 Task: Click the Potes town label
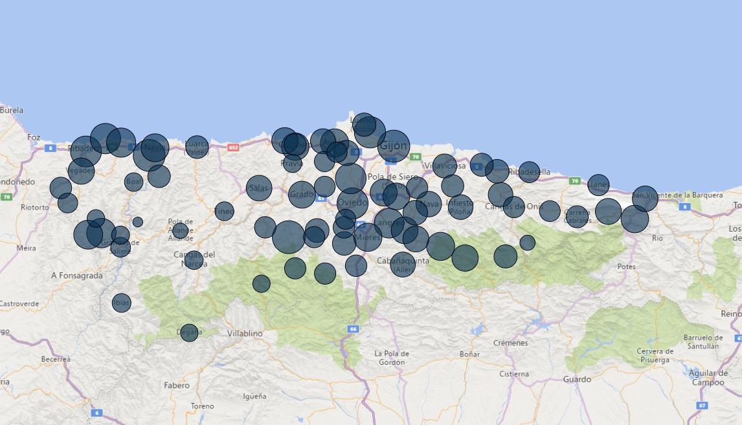(x=626, y=267)
